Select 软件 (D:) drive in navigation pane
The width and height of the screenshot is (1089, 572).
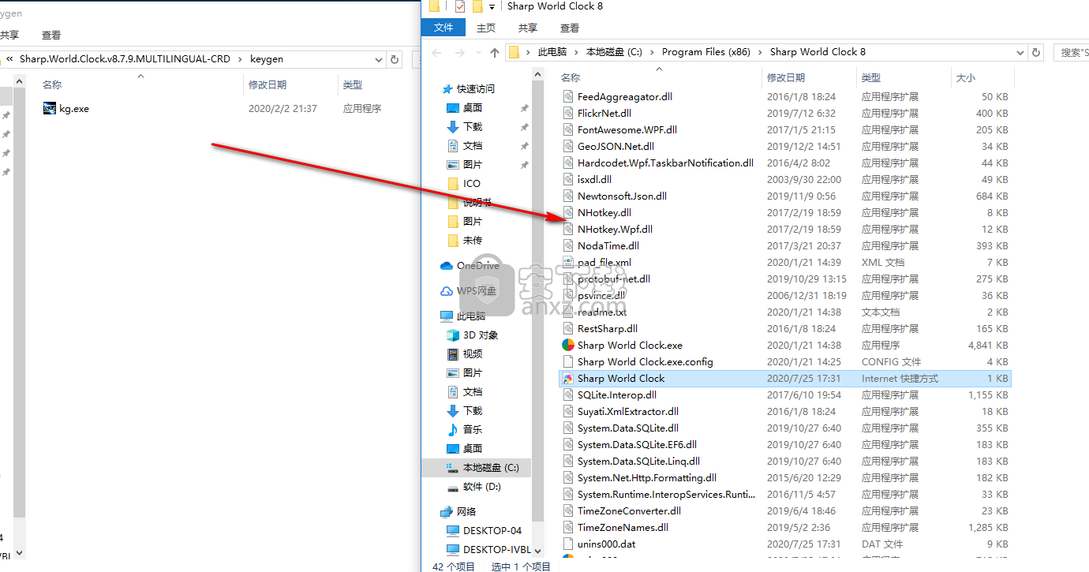pyautogui.click(x=473, y=487)
